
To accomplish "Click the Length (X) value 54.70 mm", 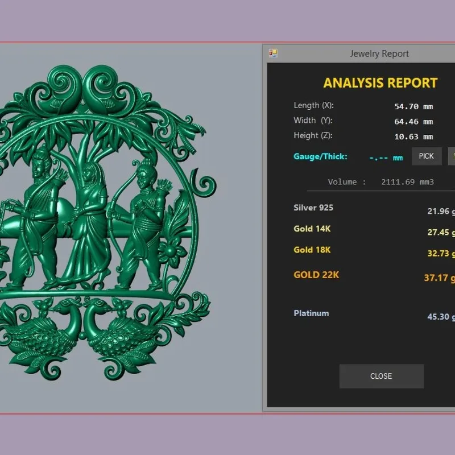I will 413,106.
